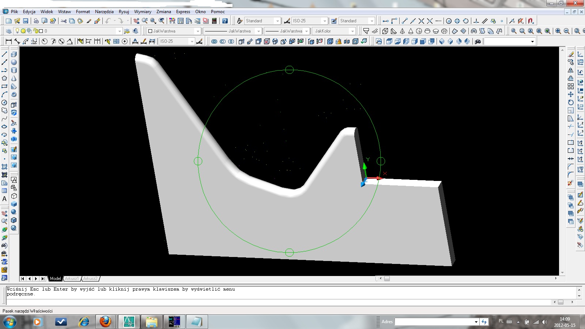Click the first-tab navigation arrow
Viewport: 585px width, 329px height.
[x=23, y=279]
